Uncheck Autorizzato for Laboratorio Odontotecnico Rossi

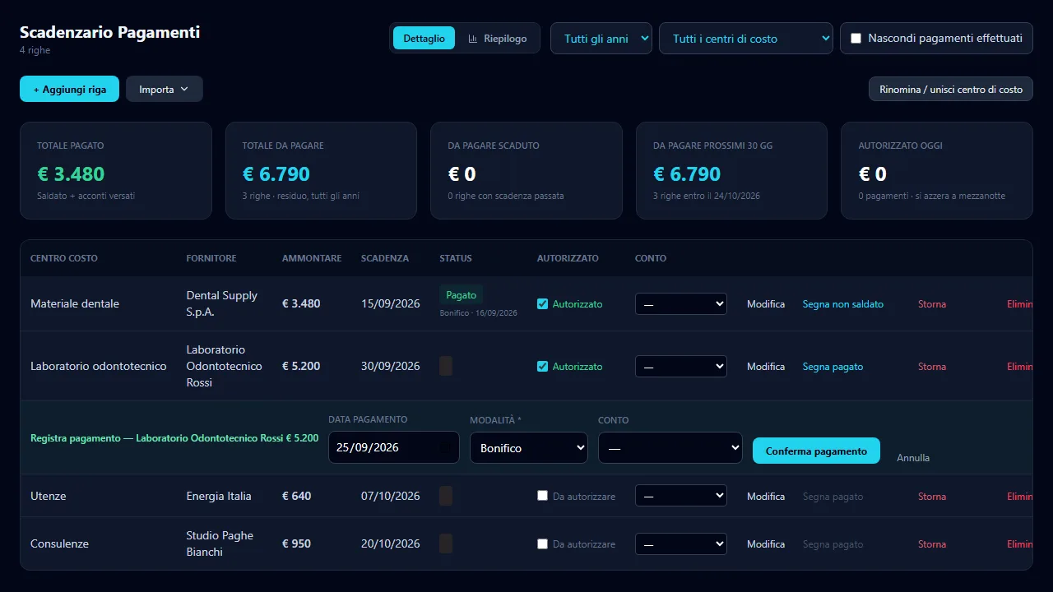coord(542,366)
